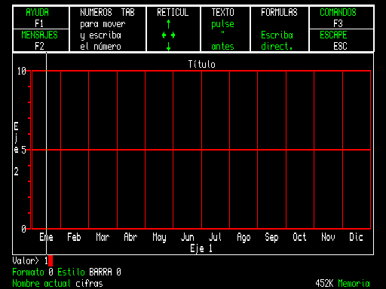Click the Oct month label
Image resolution: width=386 pixels, height=289 pixels.
pyautogui.click(x=299, y=237)
